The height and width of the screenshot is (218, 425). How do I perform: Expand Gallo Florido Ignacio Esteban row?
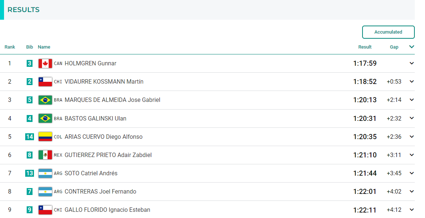point(411,210)
